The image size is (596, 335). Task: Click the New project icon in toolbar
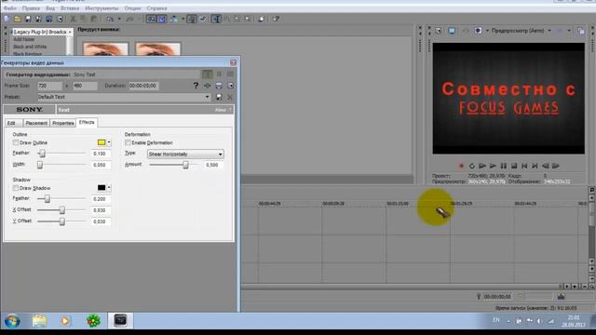pos(7,19)
